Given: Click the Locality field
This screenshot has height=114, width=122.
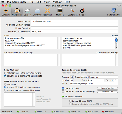Looking at the screenshot, I should pos(72,80).
